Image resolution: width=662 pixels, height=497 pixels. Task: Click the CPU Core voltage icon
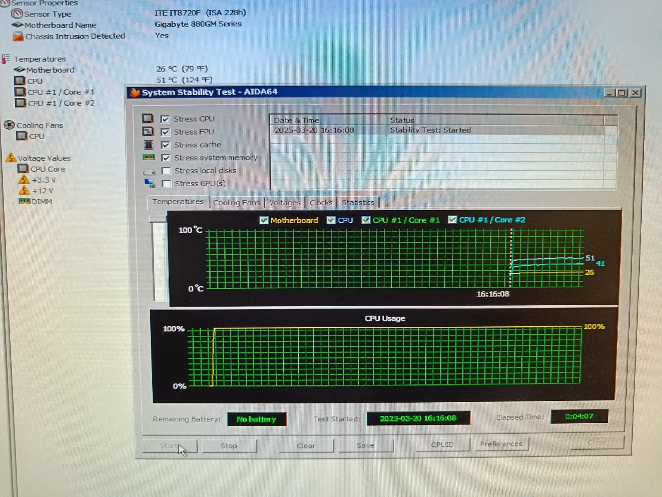coord(23,169)
